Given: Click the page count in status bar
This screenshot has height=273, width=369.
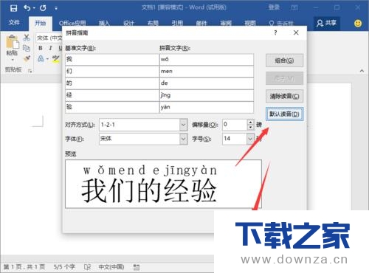Looking at the screenshot, I should [x=24, y=267].
